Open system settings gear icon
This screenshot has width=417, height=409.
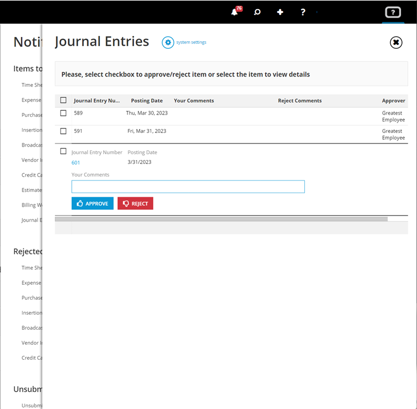click(168, 42)
